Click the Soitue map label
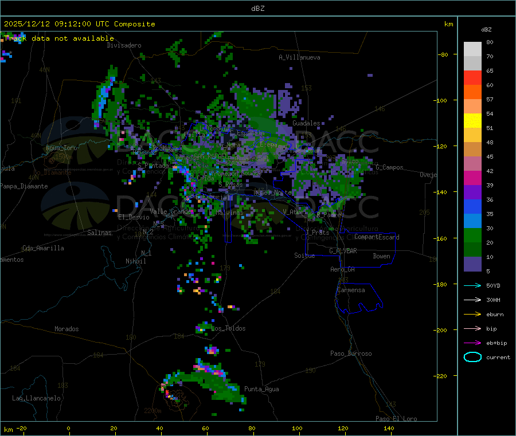Viewport: 516px width, 436px height. point(304,256)
